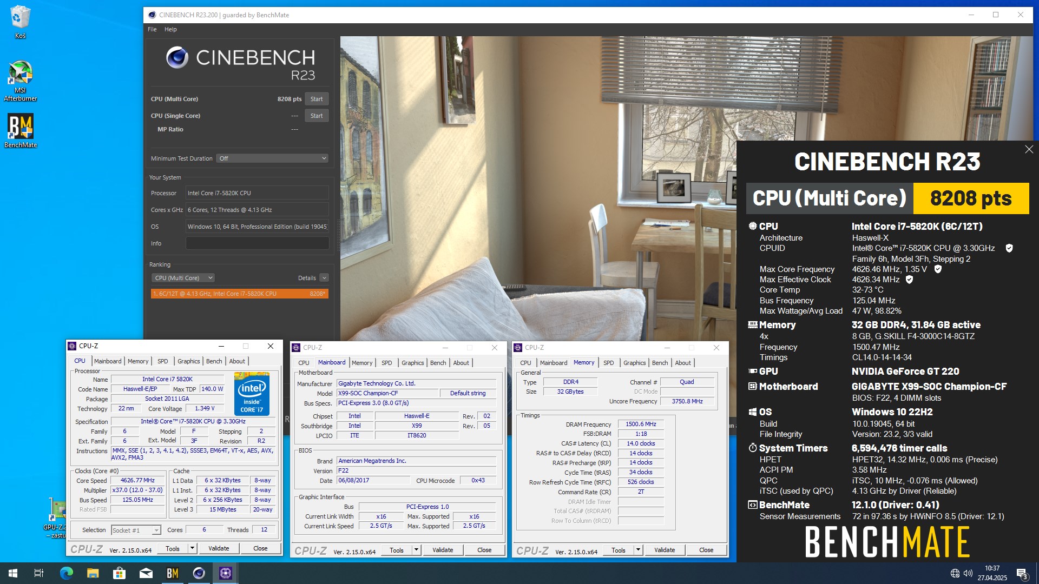Click the CPU-Z window icon of the CPU window
Screen dimensions: 1039x584
click(x=72, y=346)
